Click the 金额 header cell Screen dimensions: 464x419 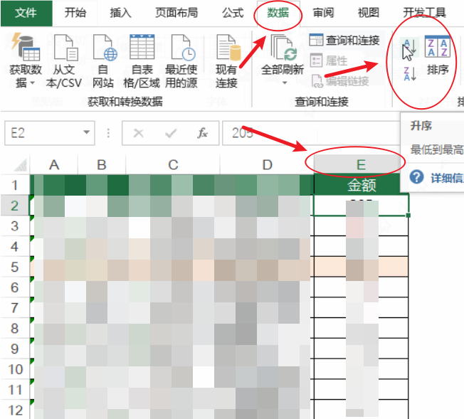[361, 185]
